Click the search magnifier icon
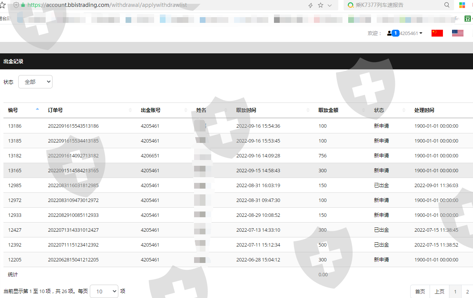Screen dimensions: 473x298 [447, 5]
